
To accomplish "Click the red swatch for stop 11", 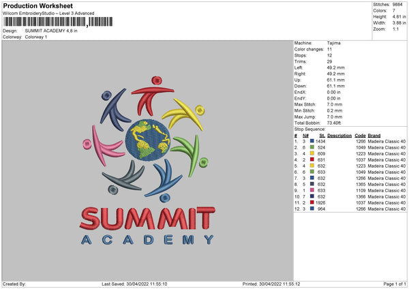I will (312, 202).
